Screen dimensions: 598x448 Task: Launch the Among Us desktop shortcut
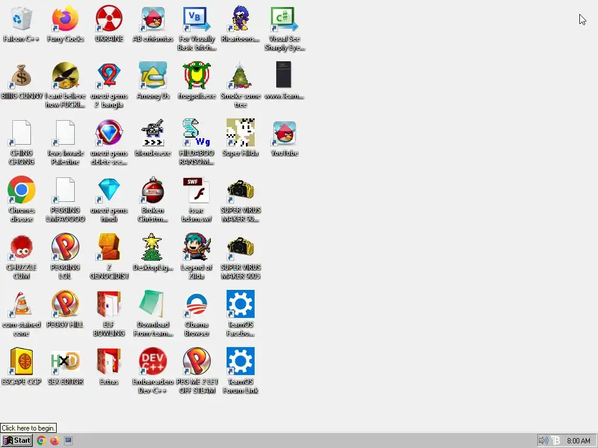point(153,75)
